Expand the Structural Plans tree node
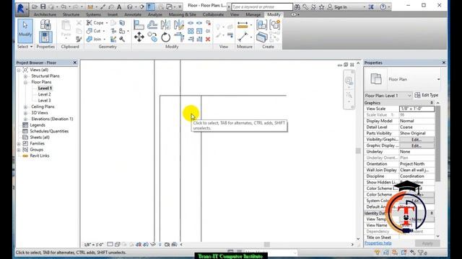The height and width of the screenshot is (259, 462). click(26, 76)
